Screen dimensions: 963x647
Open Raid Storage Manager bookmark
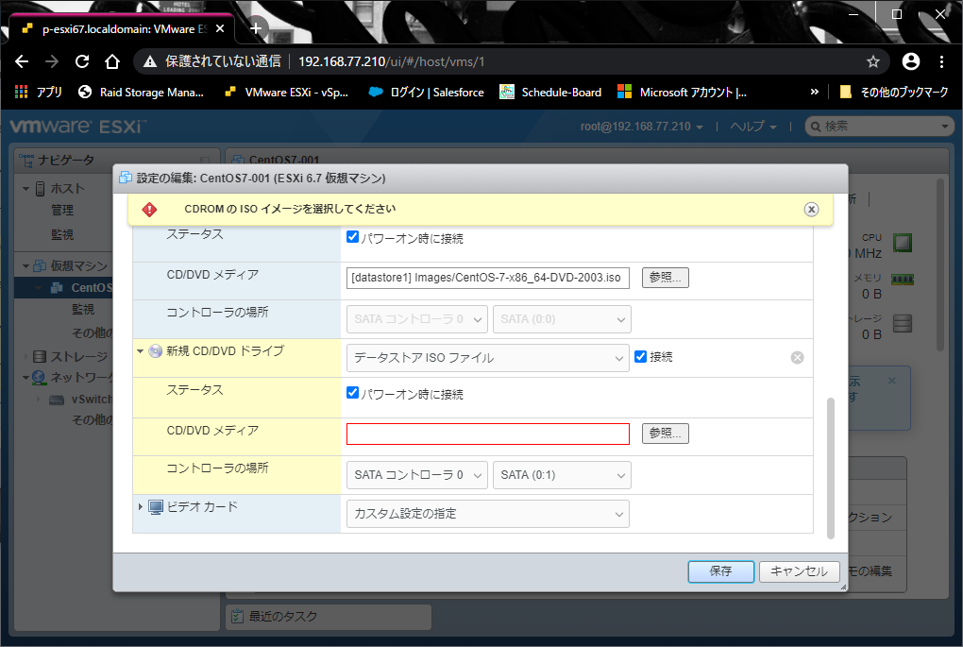click(141, 93)
